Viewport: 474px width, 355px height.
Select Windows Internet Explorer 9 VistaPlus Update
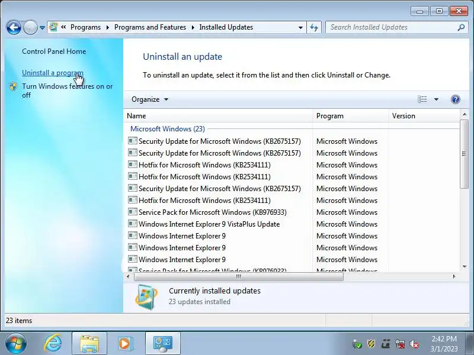pos(209,224)
